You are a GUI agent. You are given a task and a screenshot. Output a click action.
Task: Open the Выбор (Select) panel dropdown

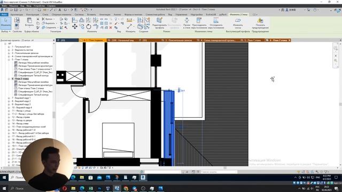click(x=6, y=31)
